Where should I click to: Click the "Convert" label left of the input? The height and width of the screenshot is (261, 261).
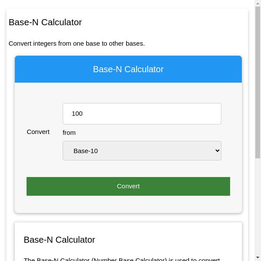tap(38, 132)
